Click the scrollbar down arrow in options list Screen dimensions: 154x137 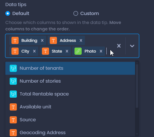[x=137, y=134]
